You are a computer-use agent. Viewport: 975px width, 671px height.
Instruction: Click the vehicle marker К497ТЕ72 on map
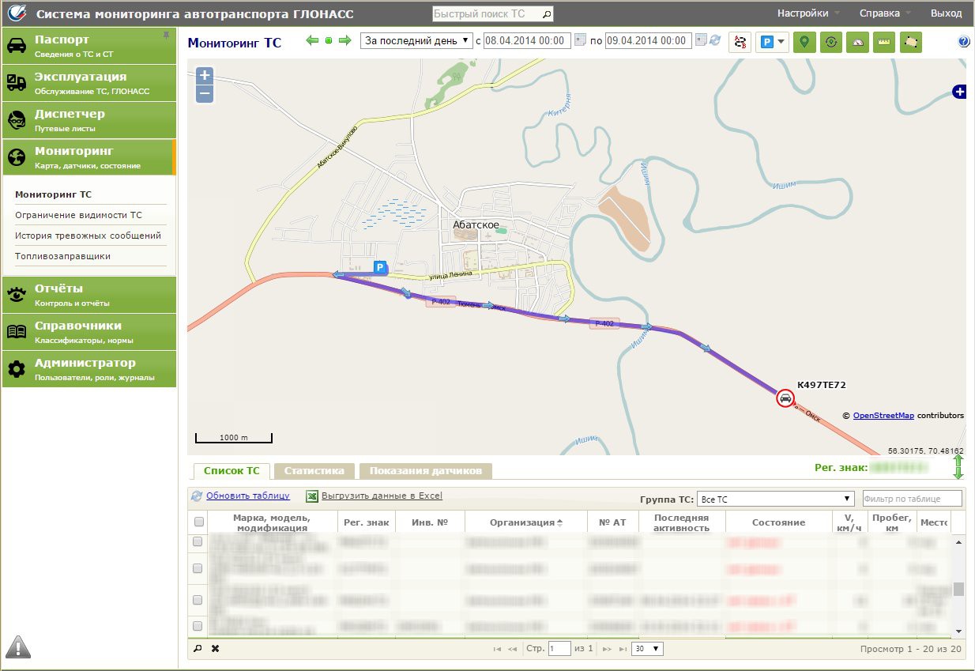point(785,398)
